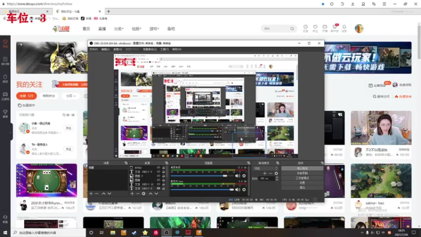Open 分类 dropdown in Douyu navigation
Image resolution: width=421 pixels, height=237 pixels.
coord(118,29)
